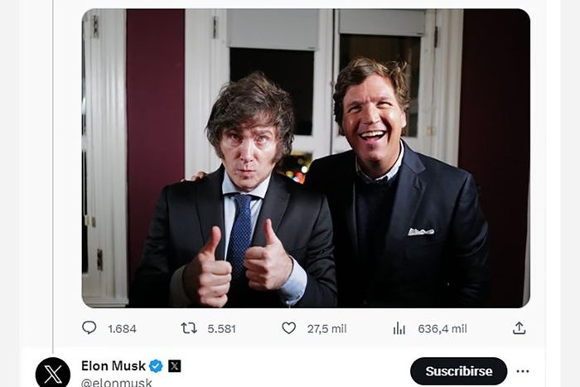Click the 636,4 mil views count

442,329
